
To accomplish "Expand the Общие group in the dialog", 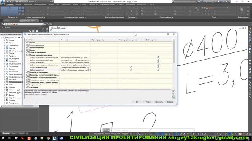I will (x=26, y=43).
